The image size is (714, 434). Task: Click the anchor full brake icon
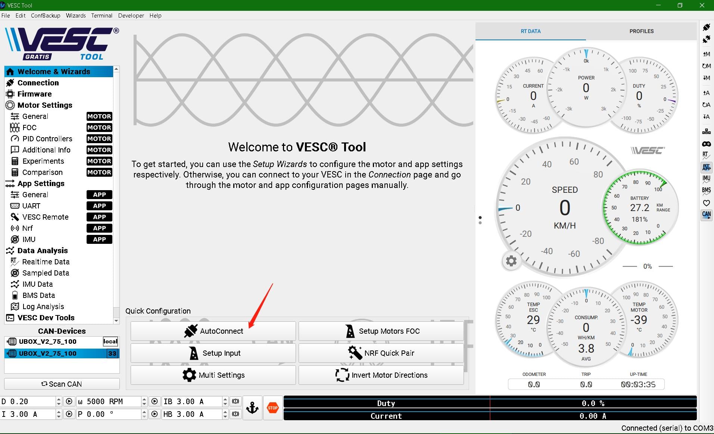(x=252, y=408)
